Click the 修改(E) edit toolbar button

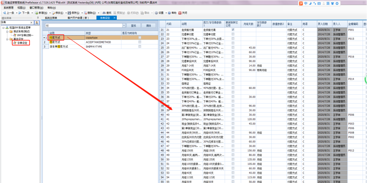coord(58,13)
